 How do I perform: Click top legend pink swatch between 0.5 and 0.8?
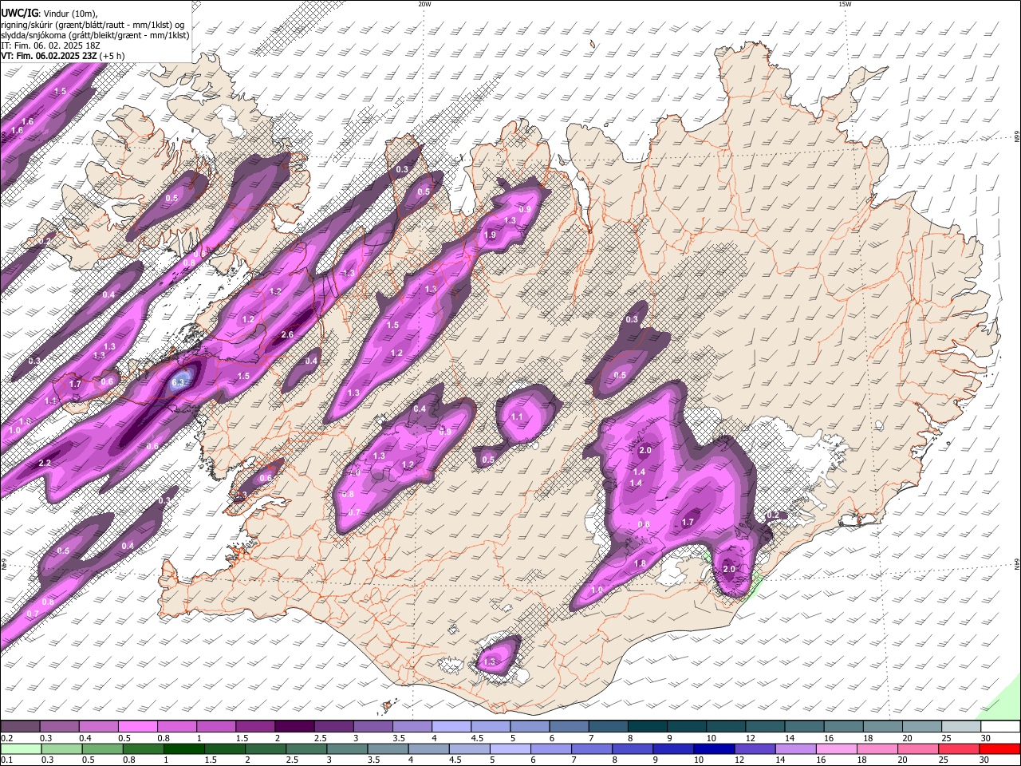click(137, 726)
